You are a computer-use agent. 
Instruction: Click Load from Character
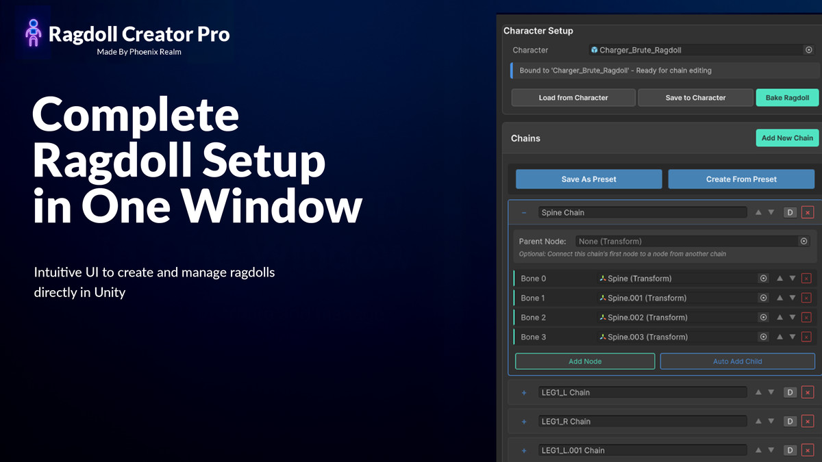[x=573, y=97]
